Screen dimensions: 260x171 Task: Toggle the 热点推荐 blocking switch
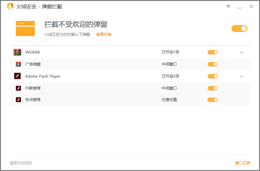point(213,100)
